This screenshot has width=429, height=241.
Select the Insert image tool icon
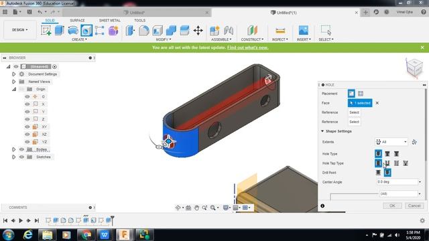point(304,30)
